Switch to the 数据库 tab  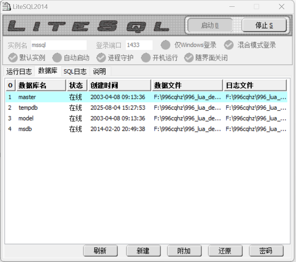pos(48,71)
